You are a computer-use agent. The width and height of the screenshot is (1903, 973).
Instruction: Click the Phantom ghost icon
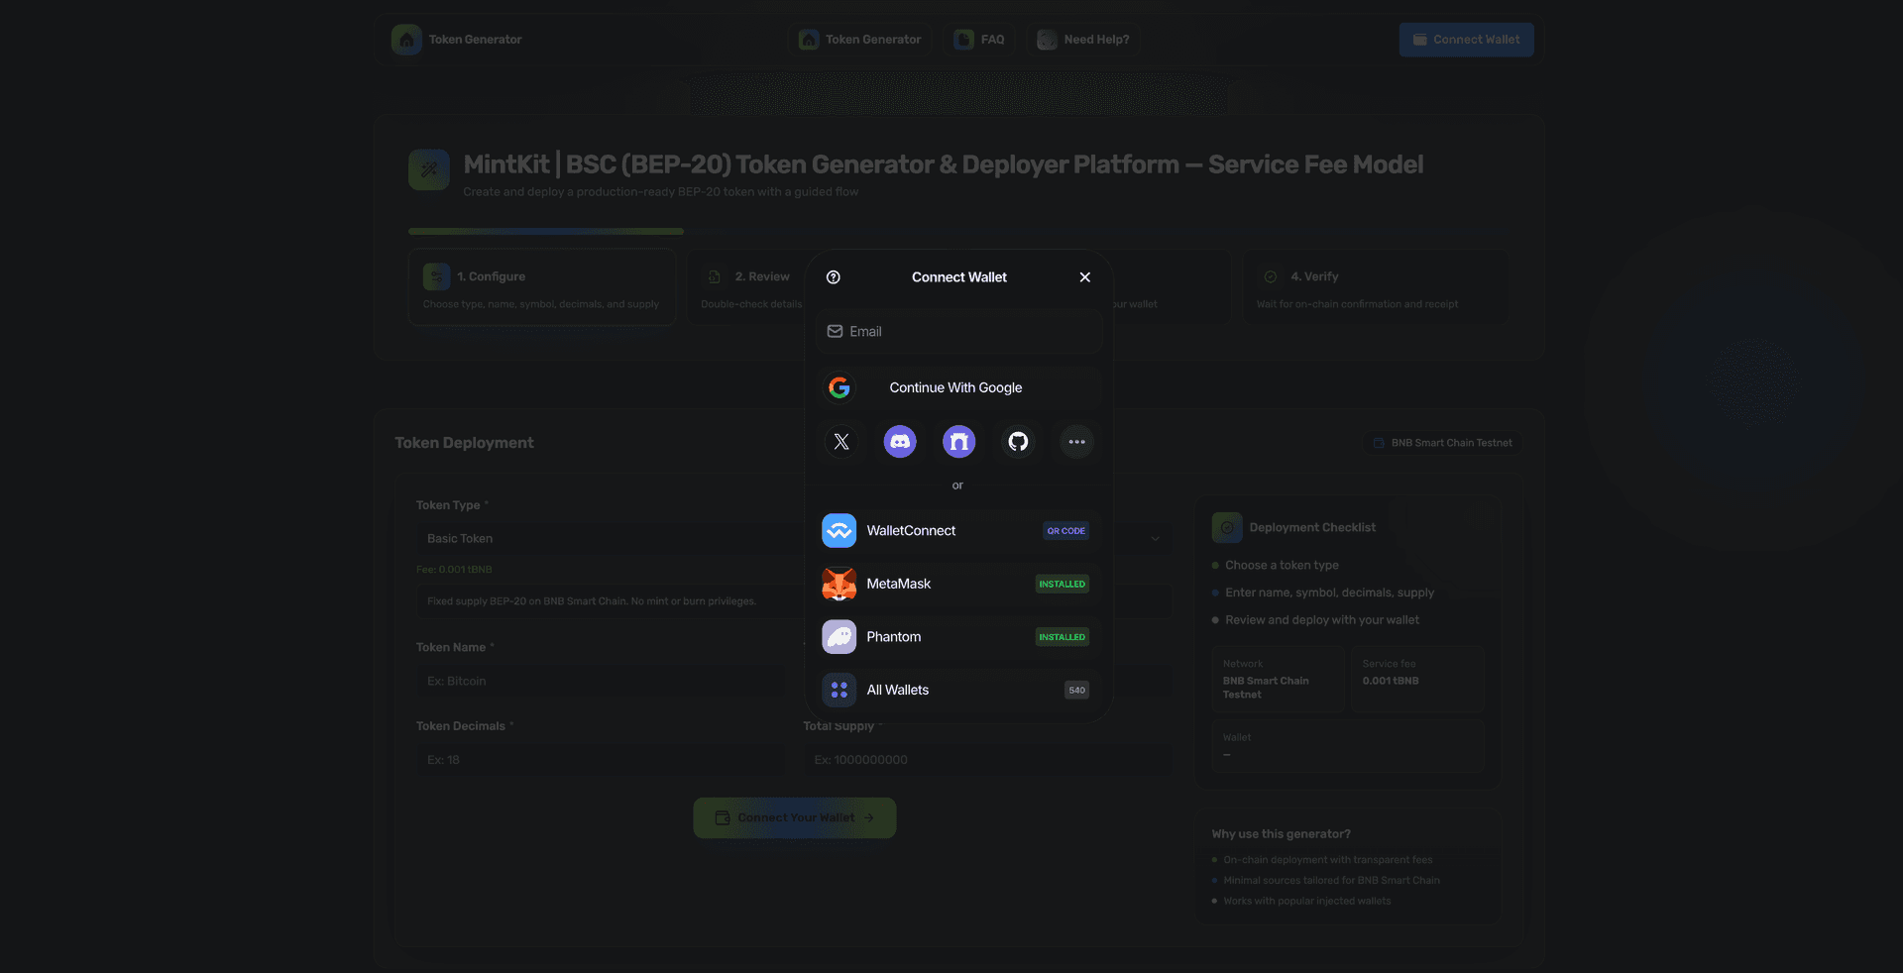(x=839, y=637)
